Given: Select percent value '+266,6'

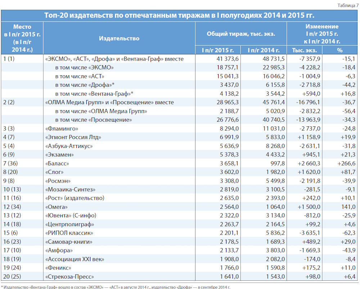Looking at the screenshot, I should pyautogui.click(x=346, y=163).
